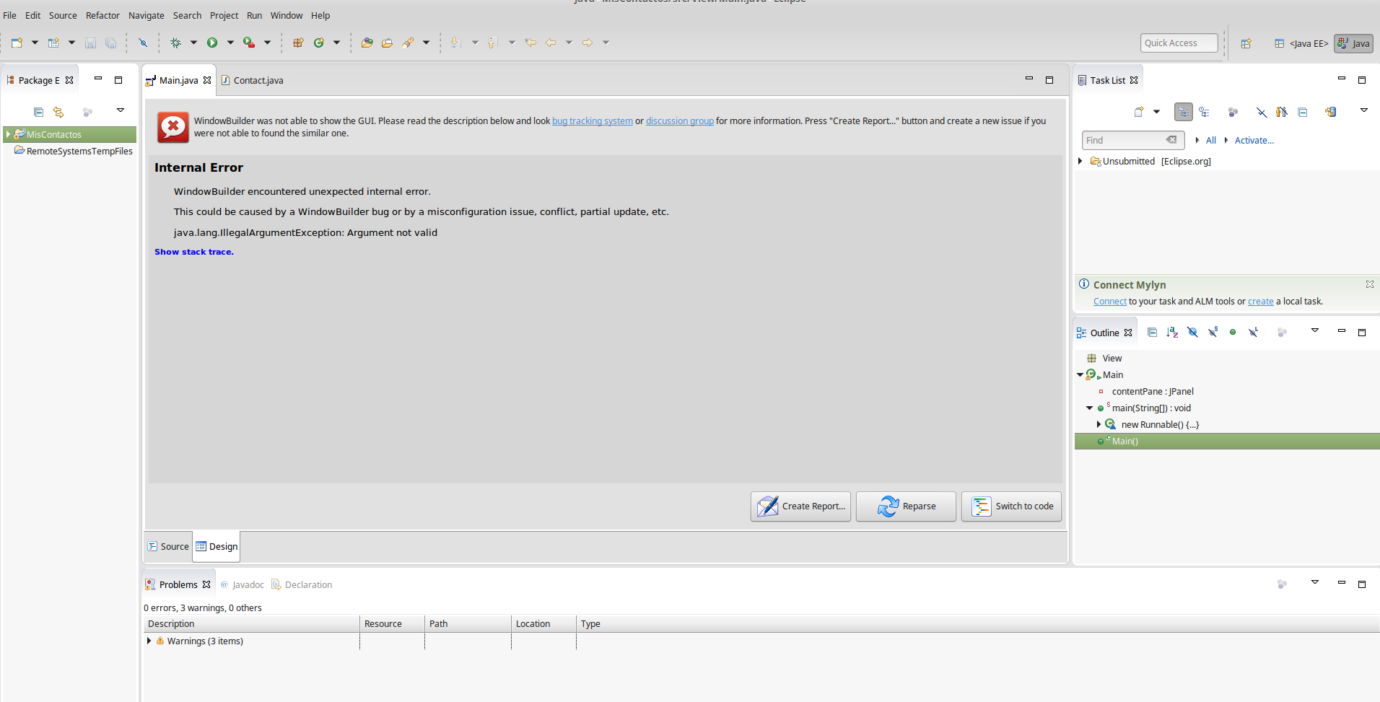Select RemoteSystemsTempFiles project
Screen dimensions: 1380x702
74,151
